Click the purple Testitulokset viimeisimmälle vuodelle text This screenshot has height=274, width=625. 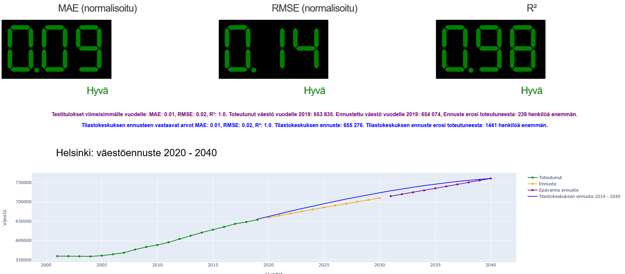315,114
